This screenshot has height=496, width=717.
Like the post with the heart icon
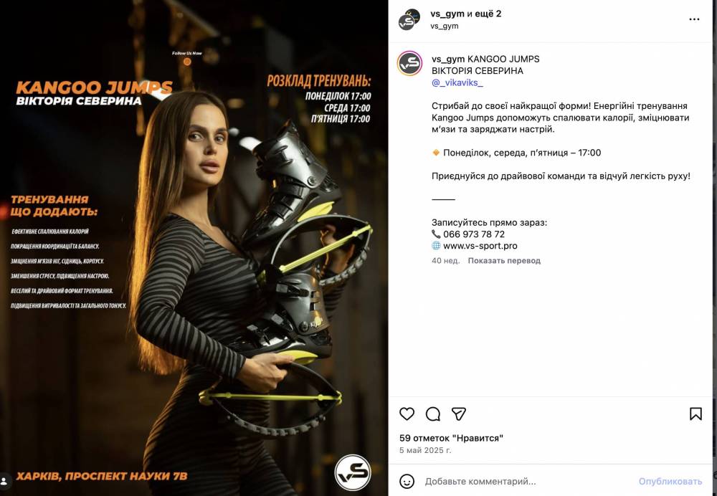(407, 414)
